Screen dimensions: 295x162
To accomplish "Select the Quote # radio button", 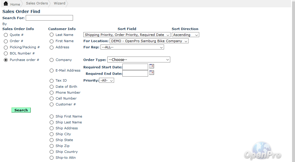I will (x=6, y=35).
